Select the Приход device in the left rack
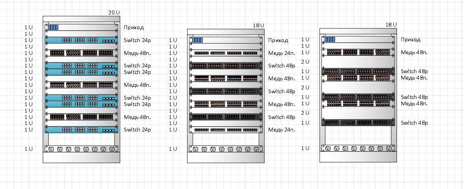The width and height of the screenshot is (464, 189). coord(81,27)
